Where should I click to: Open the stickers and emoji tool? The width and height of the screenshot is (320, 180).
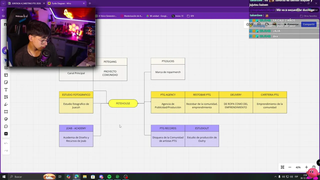[6, 119]
